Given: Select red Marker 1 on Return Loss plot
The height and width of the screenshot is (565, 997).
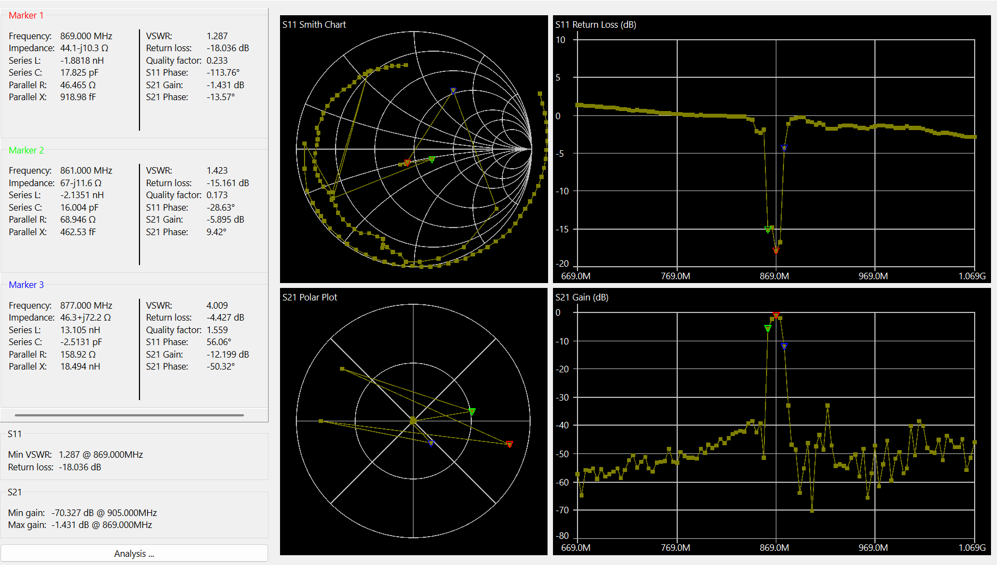Looking at the screenshot, I should click(776, 251).
